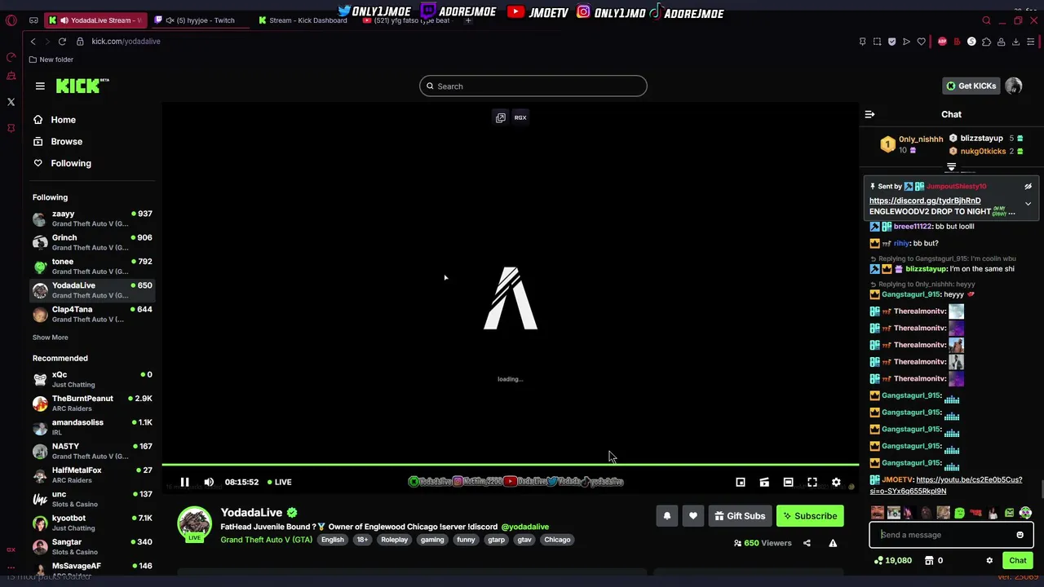This screenshot has height=587, width=1044.
Task: Open the Opera menu icon
Action: (x=11, y=20)
